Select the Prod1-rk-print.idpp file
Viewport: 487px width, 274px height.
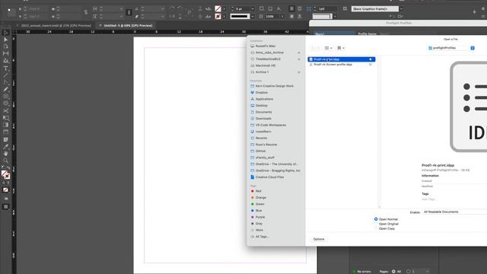pos(342,59)
